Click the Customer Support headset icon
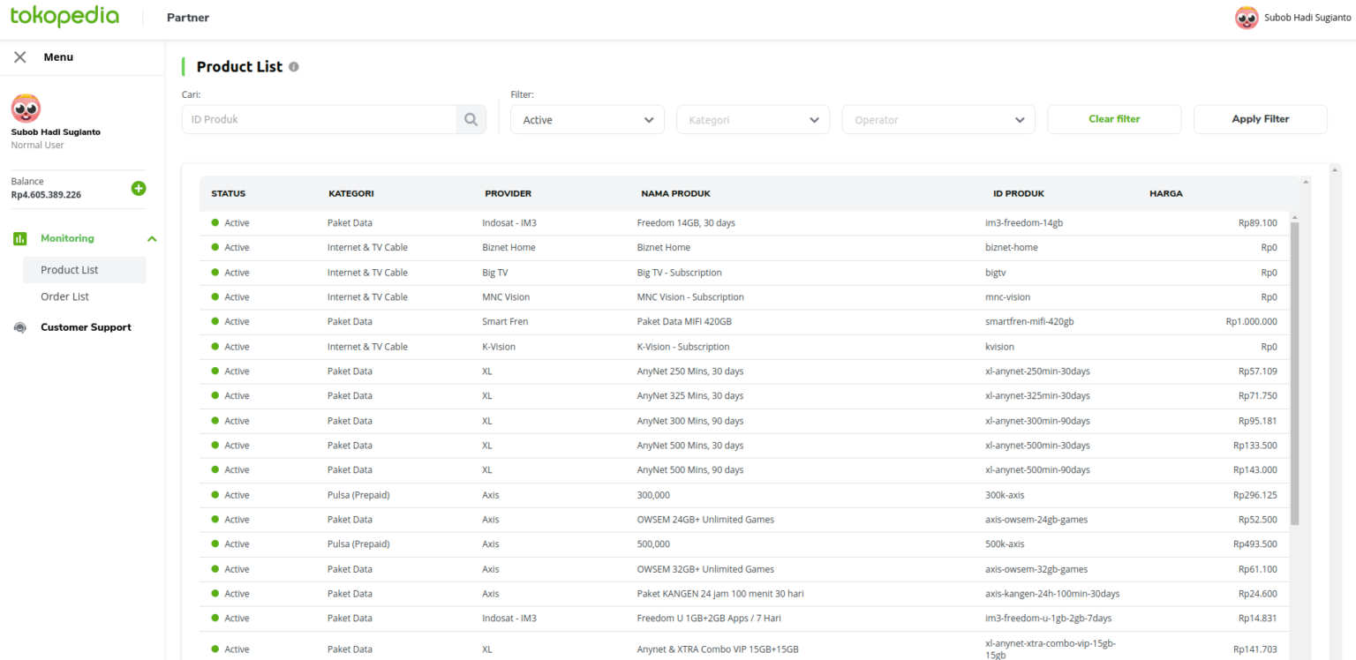This screenshot has width=1356, height=660. pyautogui.click(x=20, y=327)
